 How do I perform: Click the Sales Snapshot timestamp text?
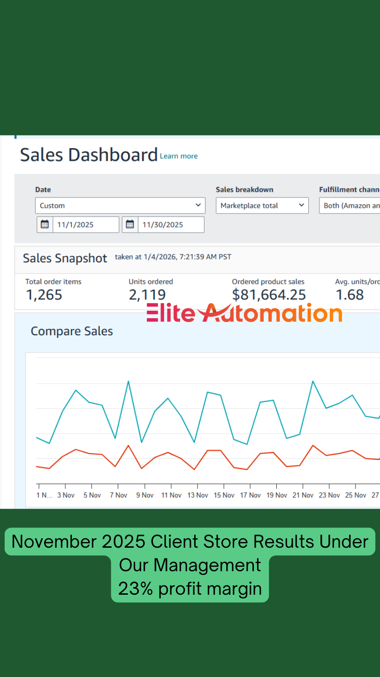click(173, 257)
